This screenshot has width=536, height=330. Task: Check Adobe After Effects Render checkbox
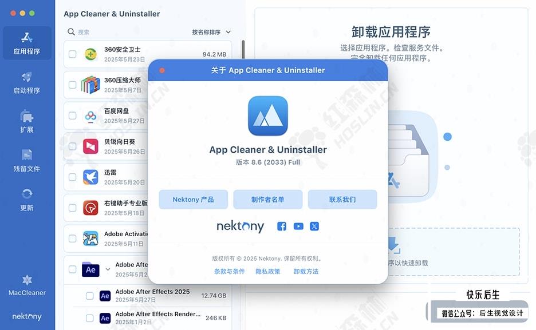pyautogui.click(x=89, y=318)
